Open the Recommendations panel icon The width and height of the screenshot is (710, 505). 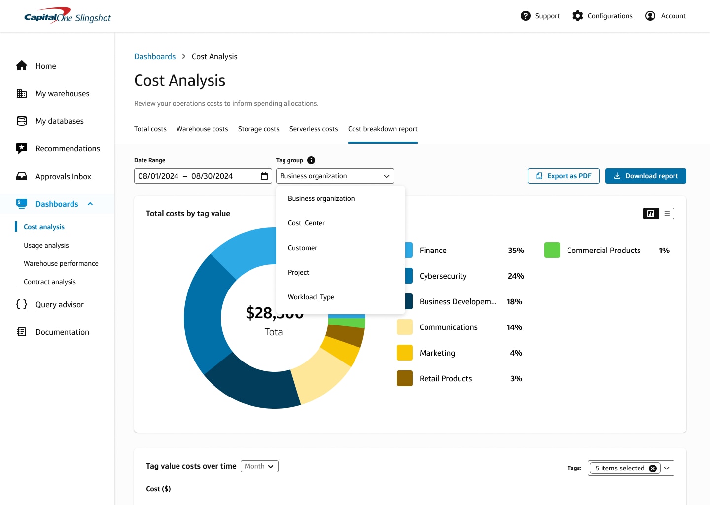coord(22,148)
